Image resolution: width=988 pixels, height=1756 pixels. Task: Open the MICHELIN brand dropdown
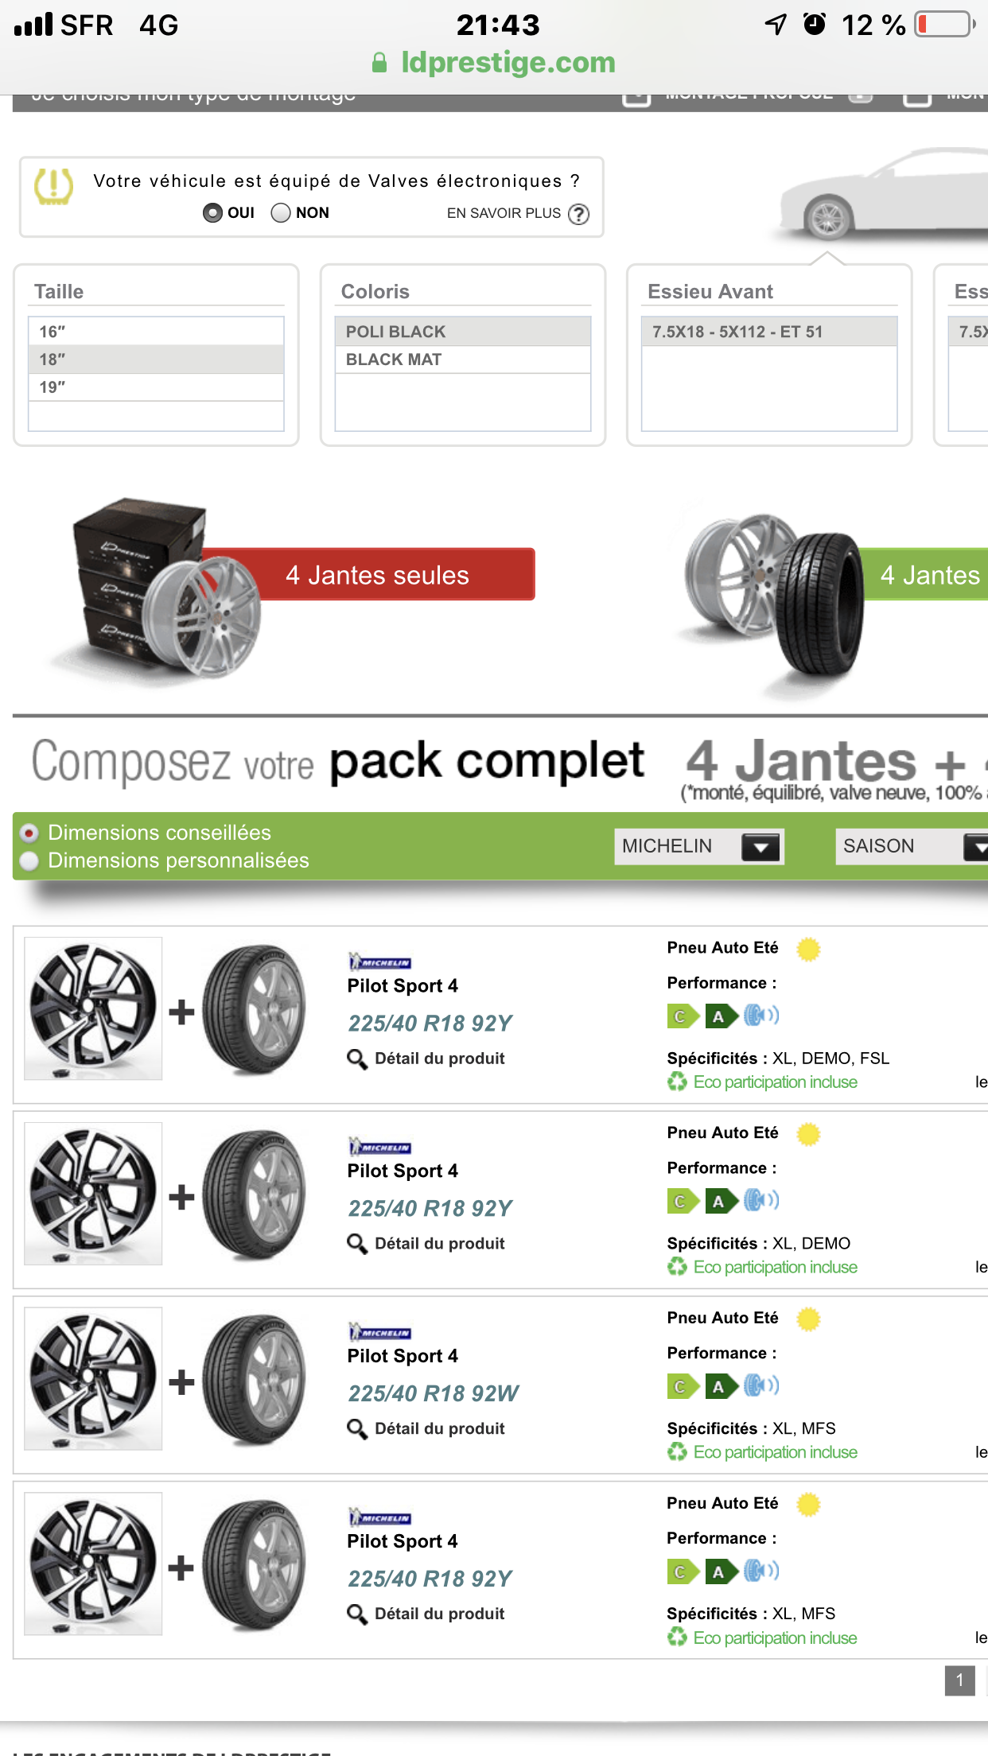(699, 846)
